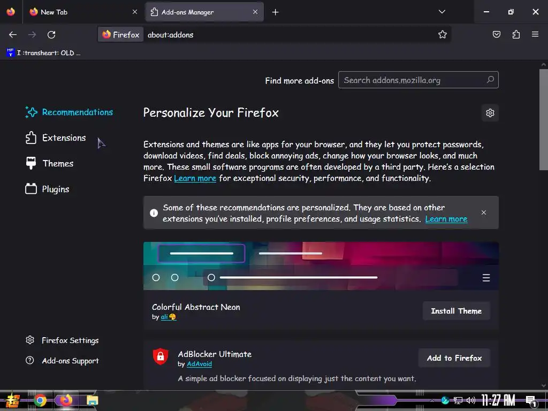Switch to the Add-ons Manager tab
This screenshot has width=548, height=411.
click(204, 12)
